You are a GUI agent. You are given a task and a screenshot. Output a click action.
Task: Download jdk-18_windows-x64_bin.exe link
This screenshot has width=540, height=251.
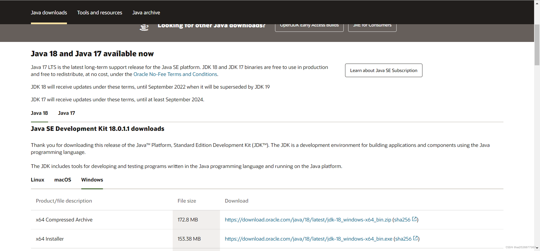tap(309, 239)
